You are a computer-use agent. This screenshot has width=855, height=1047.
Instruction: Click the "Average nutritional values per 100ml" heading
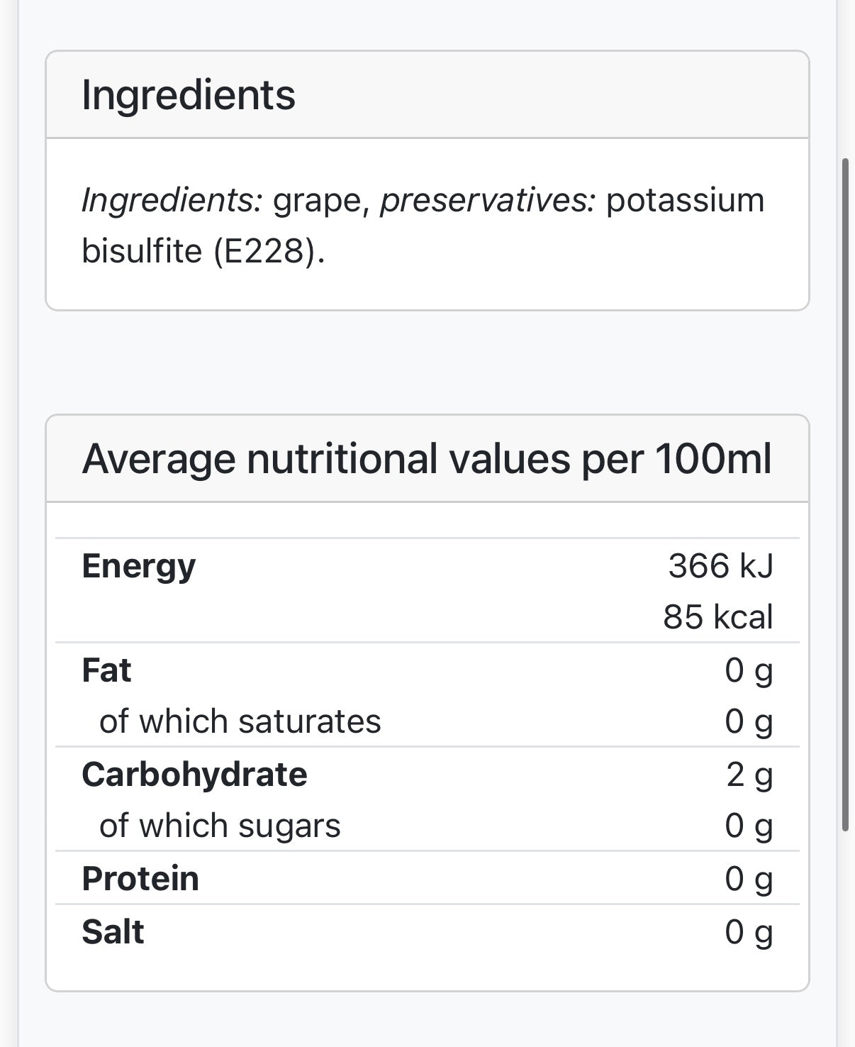(427, 459)
